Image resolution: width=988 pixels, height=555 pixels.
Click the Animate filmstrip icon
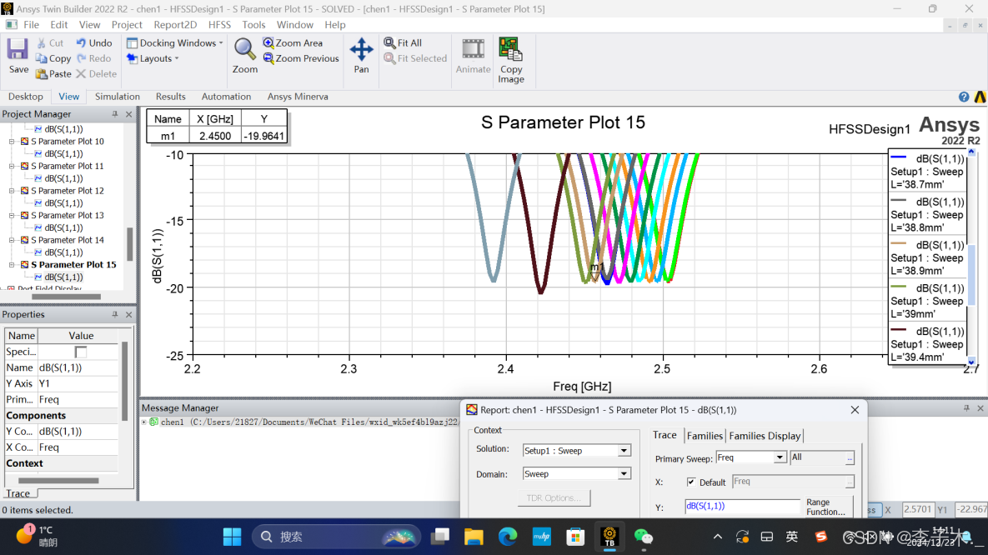(474, 49)
